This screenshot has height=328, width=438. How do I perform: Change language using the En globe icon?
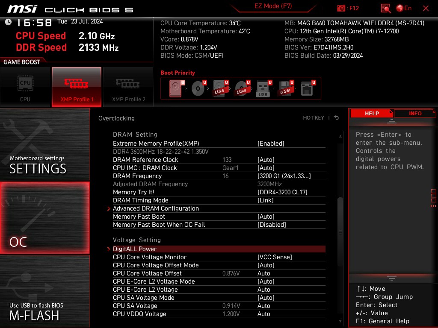404,8
